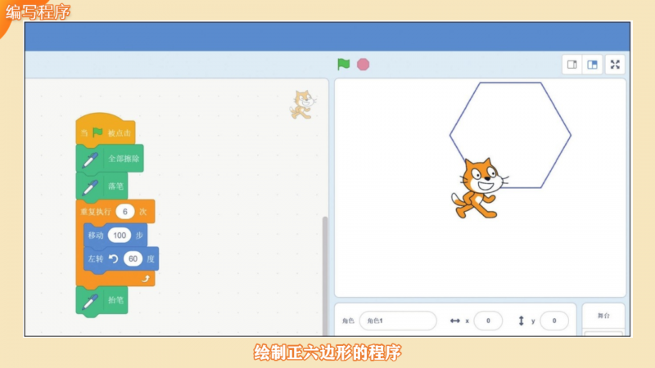
Task: Select the 左转 turn left block
Action: [x=121, y=259]
